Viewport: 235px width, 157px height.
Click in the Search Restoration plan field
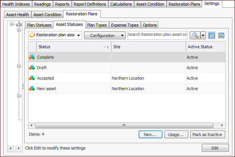coord(157,35)
